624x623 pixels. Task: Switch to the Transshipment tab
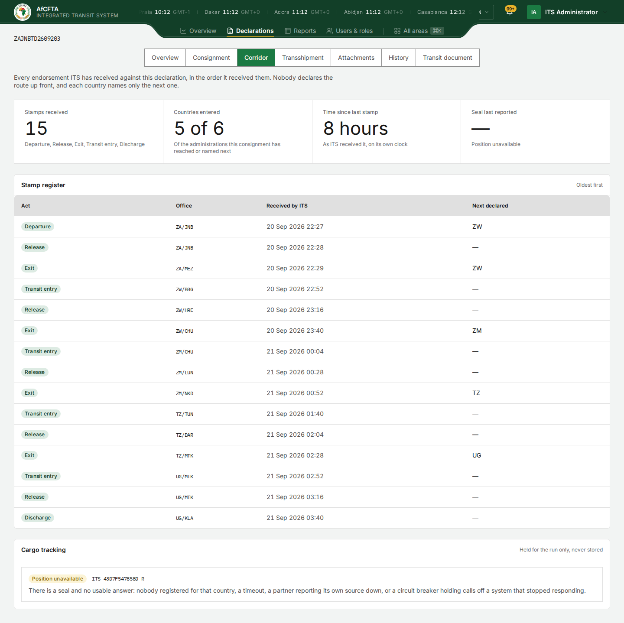click(x=303, y=58)
